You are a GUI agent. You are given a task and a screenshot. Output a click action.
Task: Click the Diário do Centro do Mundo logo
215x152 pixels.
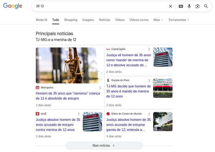tap(108, 114)
